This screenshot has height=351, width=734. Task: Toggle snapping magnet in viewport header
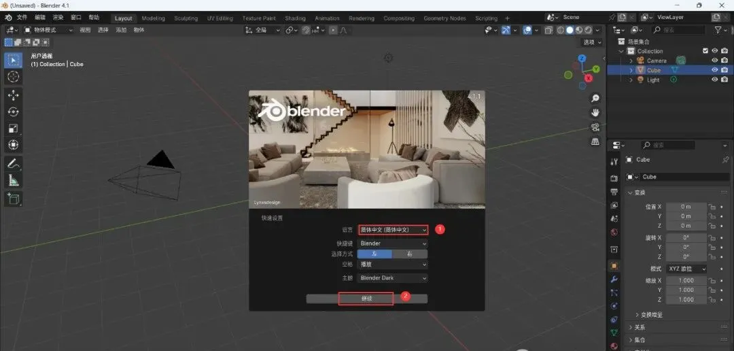coord(306,30)
